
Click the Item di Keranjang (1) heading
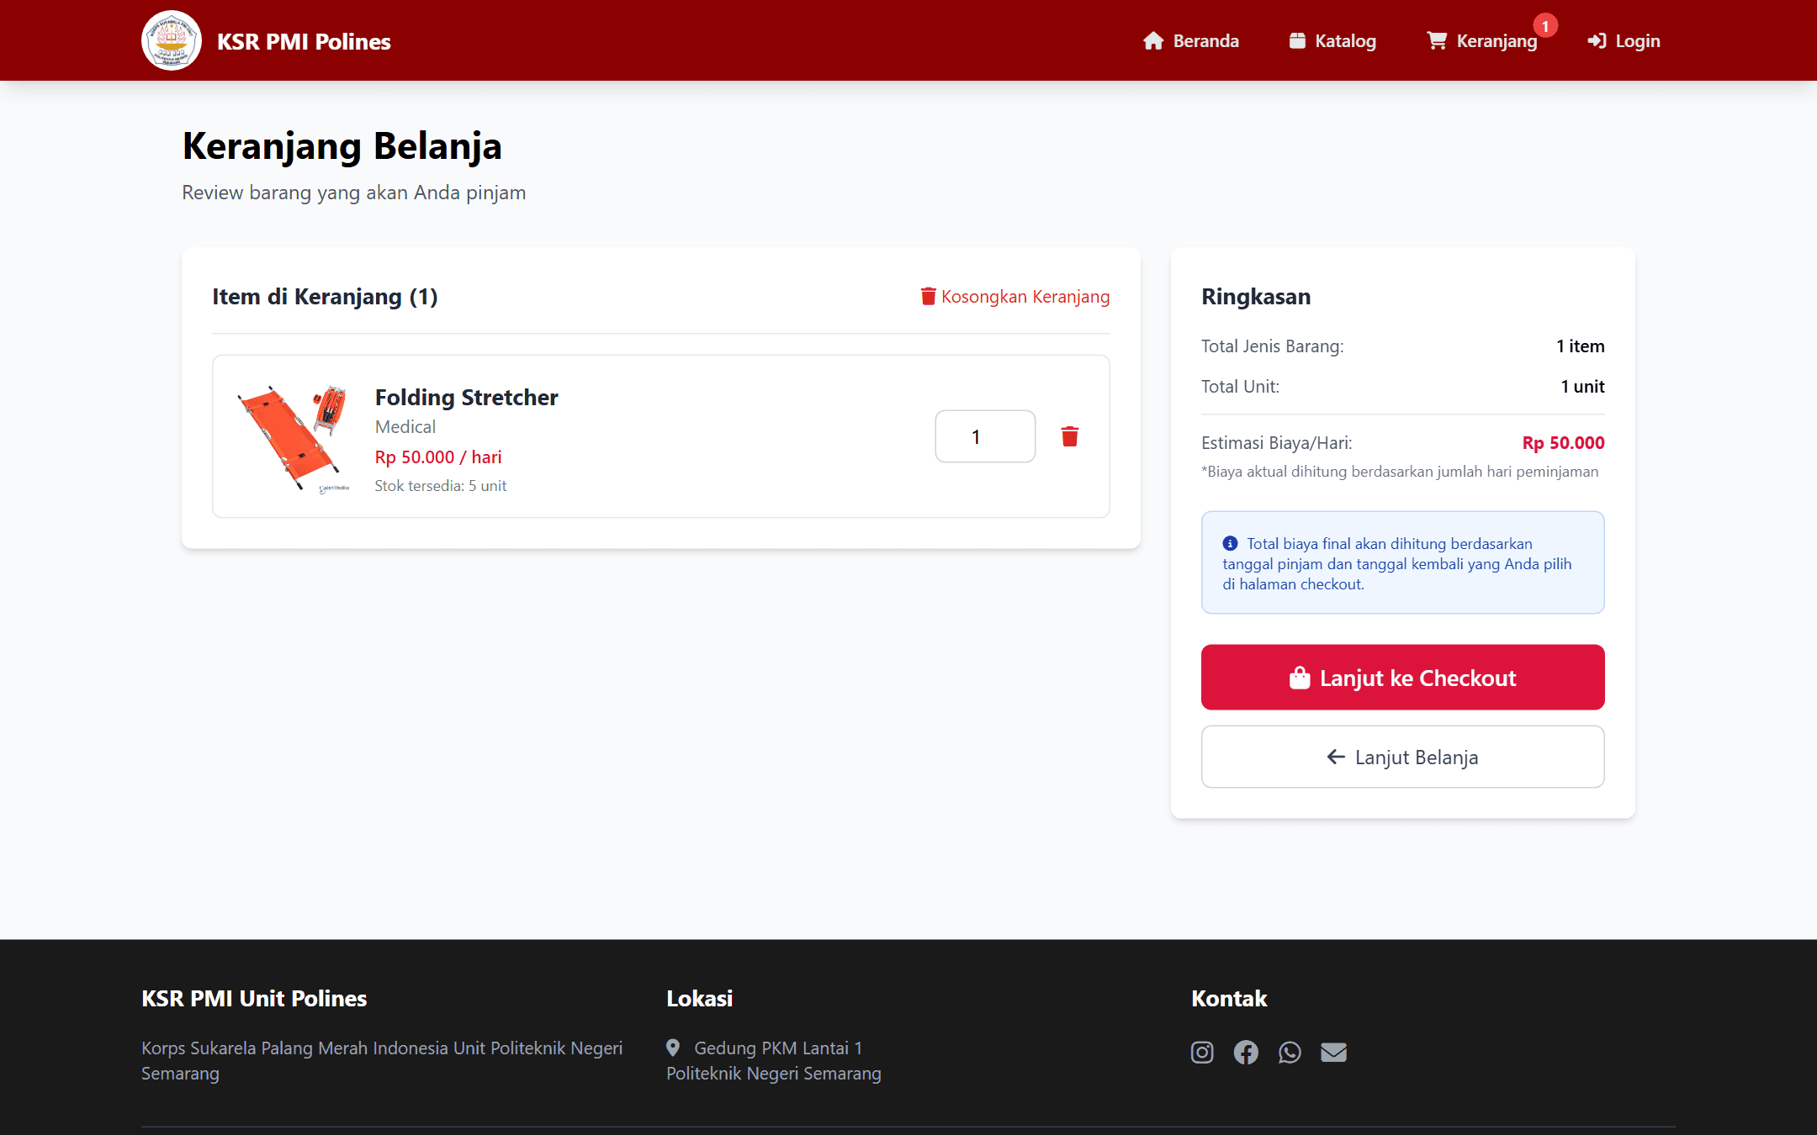pyautogui.click(x=325, y=296)
